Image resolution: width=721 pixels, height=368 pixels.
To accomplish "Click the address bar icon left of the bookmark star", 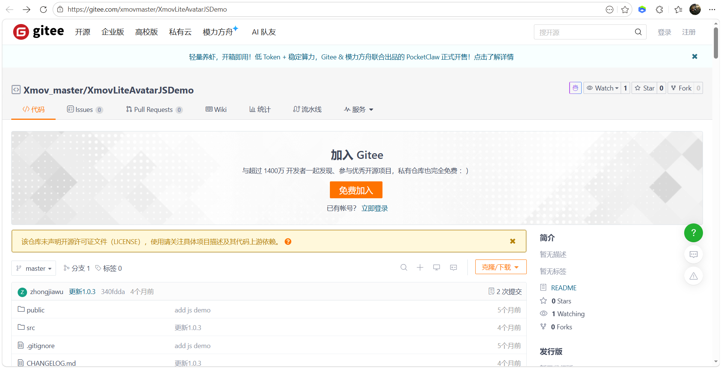I will pos(609,9).
